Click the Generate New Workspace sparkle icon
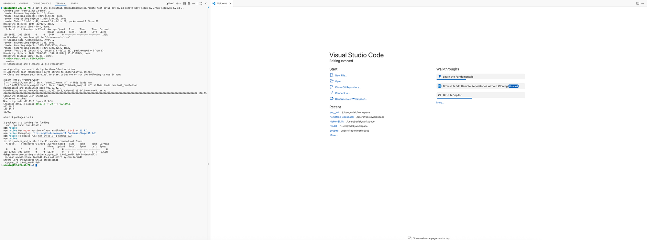This screenshot has height=240, width=647. [332, 99]
